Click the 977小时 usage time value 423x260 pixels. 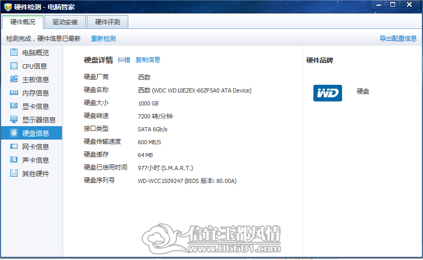pyautogui.click(x=165, y=168)
